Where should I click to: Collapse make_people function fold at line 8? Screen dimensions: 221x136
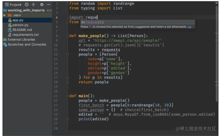point(68,36)
